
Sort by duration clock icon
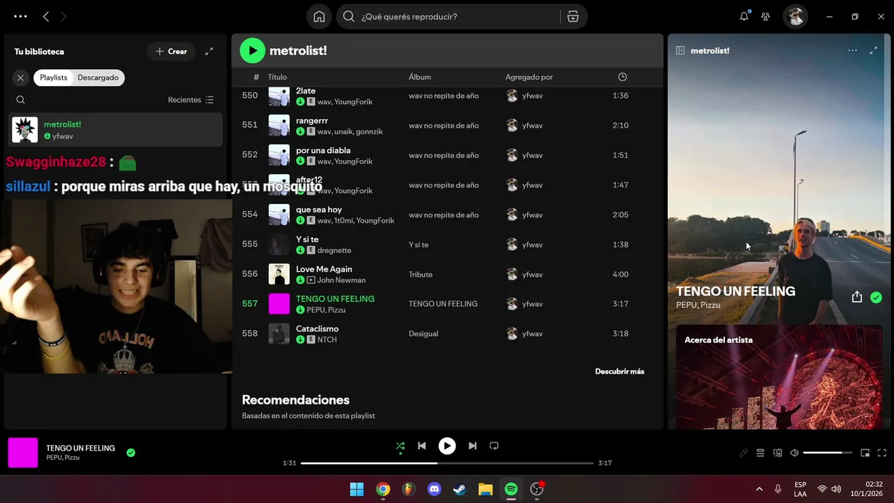622,77
